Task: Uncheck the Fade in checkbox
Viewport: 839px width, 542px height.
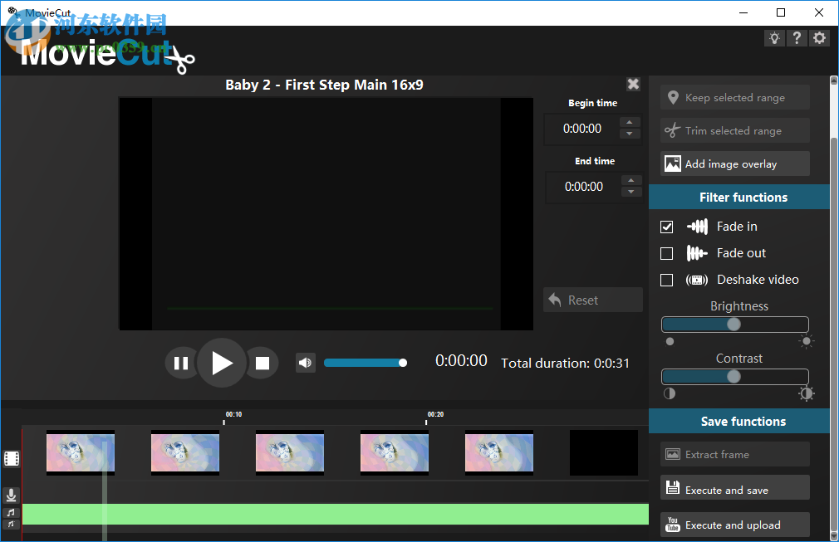Action: tap(667, 227)
